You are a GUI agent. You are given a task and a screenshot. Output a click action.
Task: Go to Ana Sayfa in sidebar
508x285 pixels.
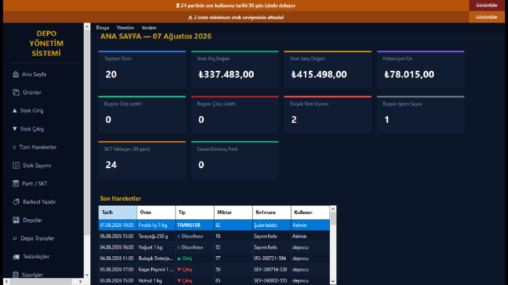(x=34, y=74)
